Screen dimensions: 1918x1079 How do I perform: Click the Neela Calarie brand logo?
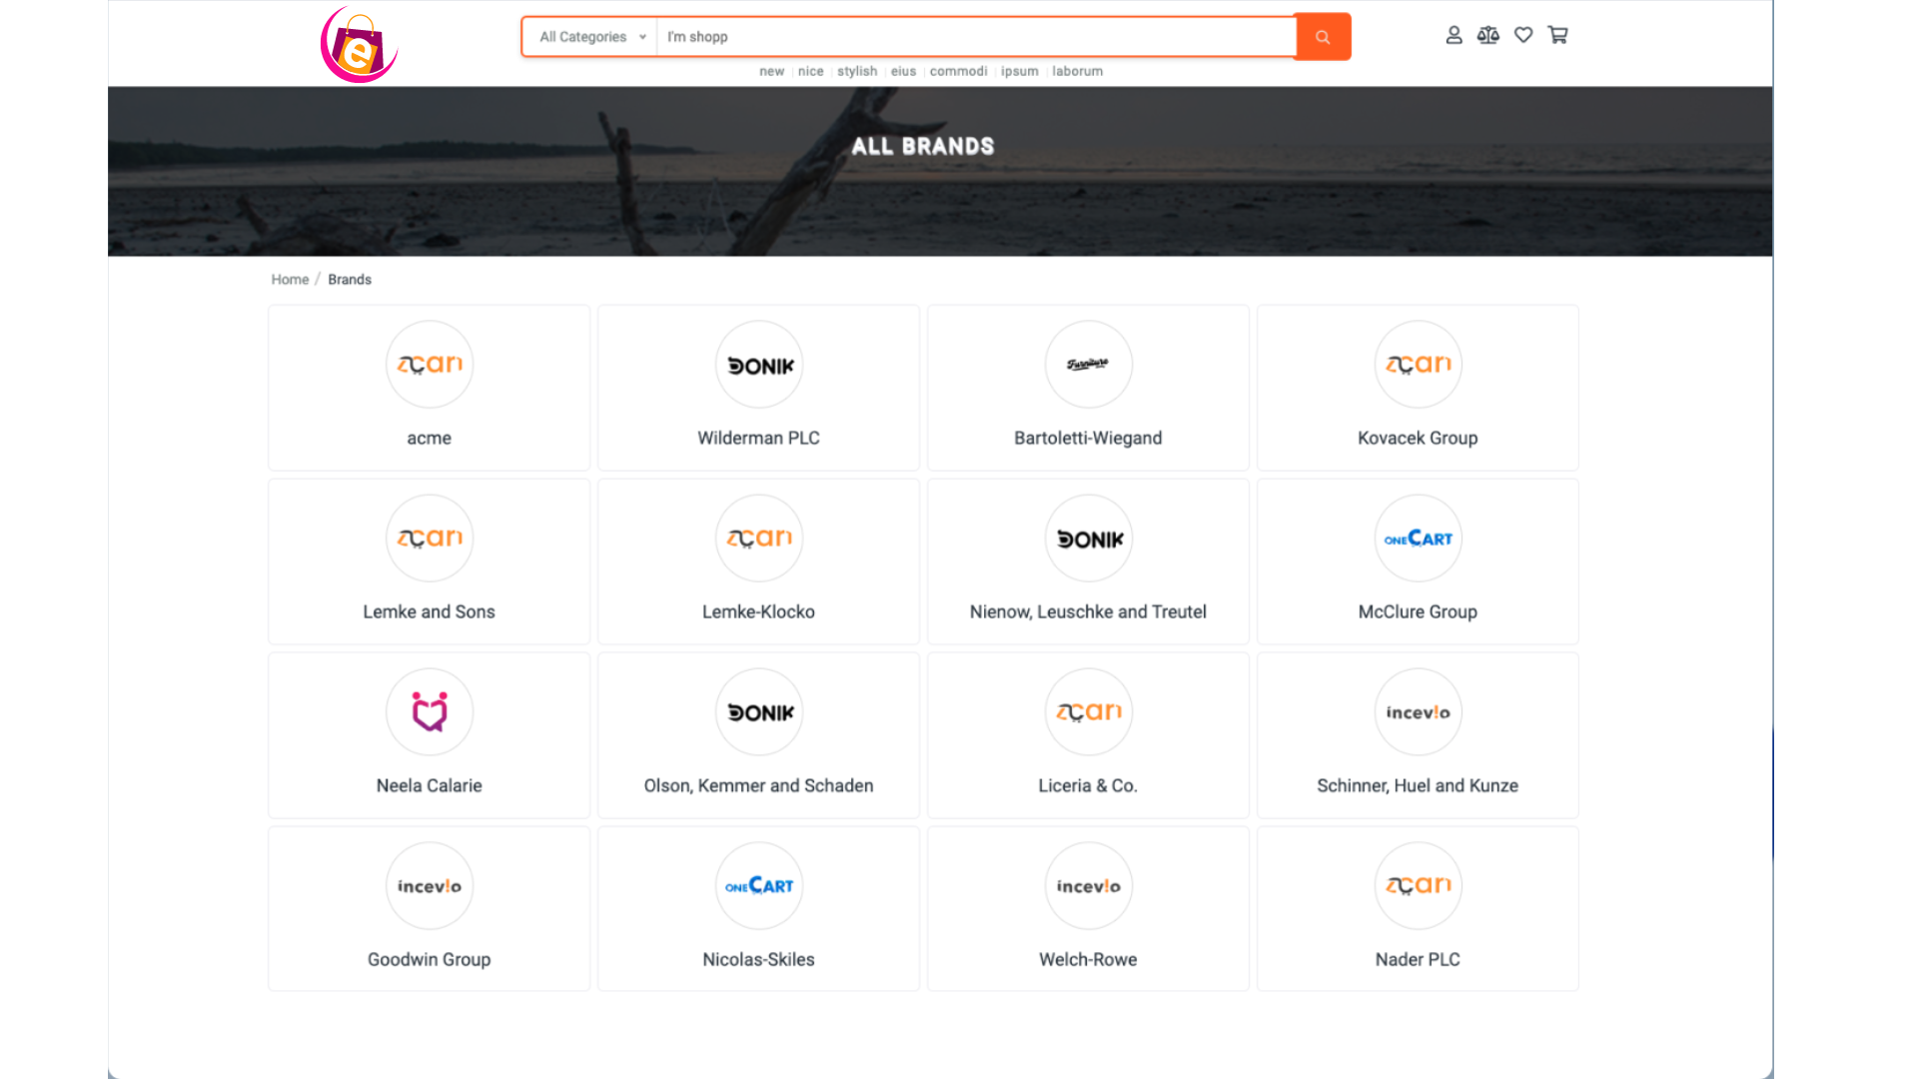tap(430, 712)
